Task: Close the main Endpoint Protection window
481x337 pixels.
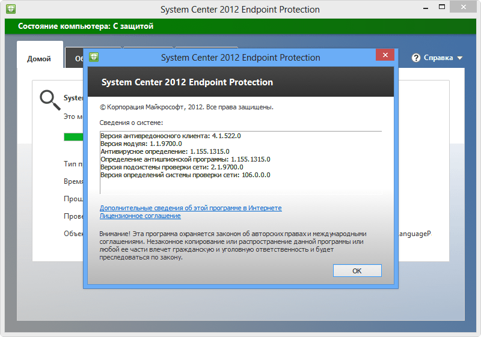Action: pos(463,7)
